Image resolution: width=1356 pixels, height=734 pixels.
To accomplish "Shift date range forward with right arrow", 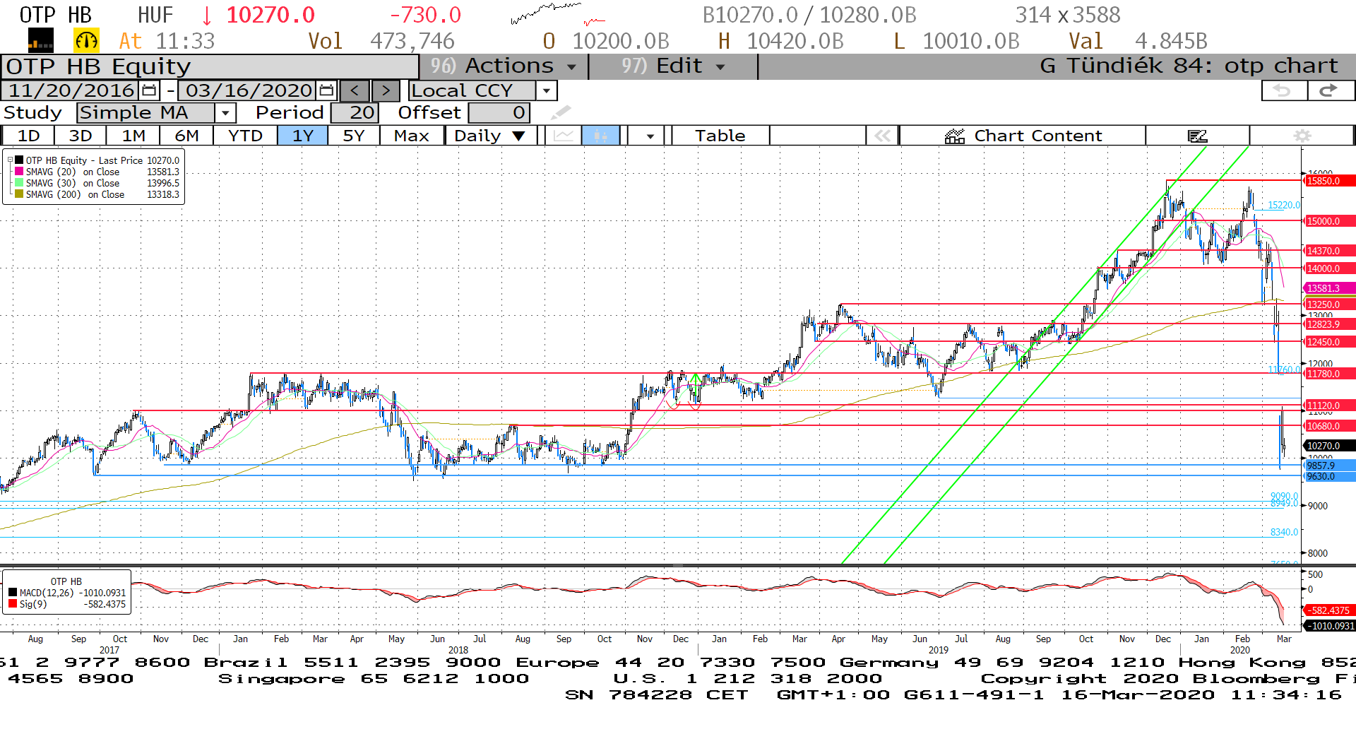I will coord(386,90).
